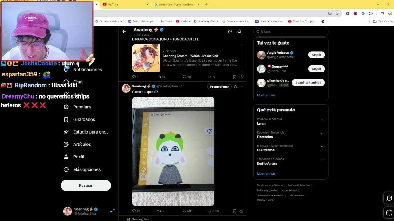Image resolution: width=394 pixels, height=221 pixels.
Task: Open profile search magnifier in header
Action: pyautogui.click(x=239, y=31)
